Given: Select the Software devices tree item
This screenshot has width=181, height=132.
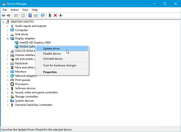Looking at the screenshot, I should click(25, 88).
